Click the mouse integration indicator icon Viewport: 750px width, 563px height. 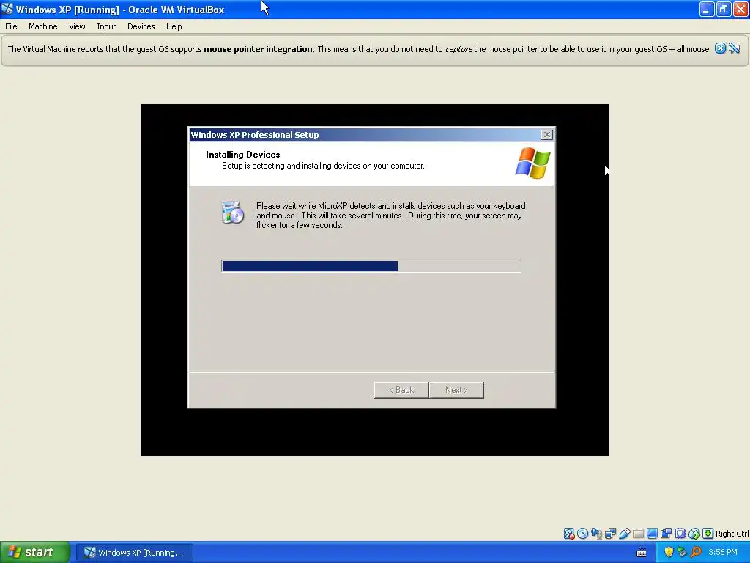point(694,534)
